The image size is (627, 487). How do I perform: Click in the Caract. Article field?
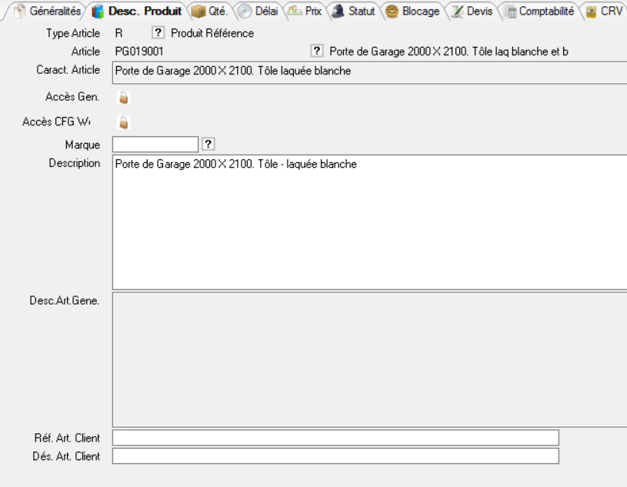click(369, 72)
